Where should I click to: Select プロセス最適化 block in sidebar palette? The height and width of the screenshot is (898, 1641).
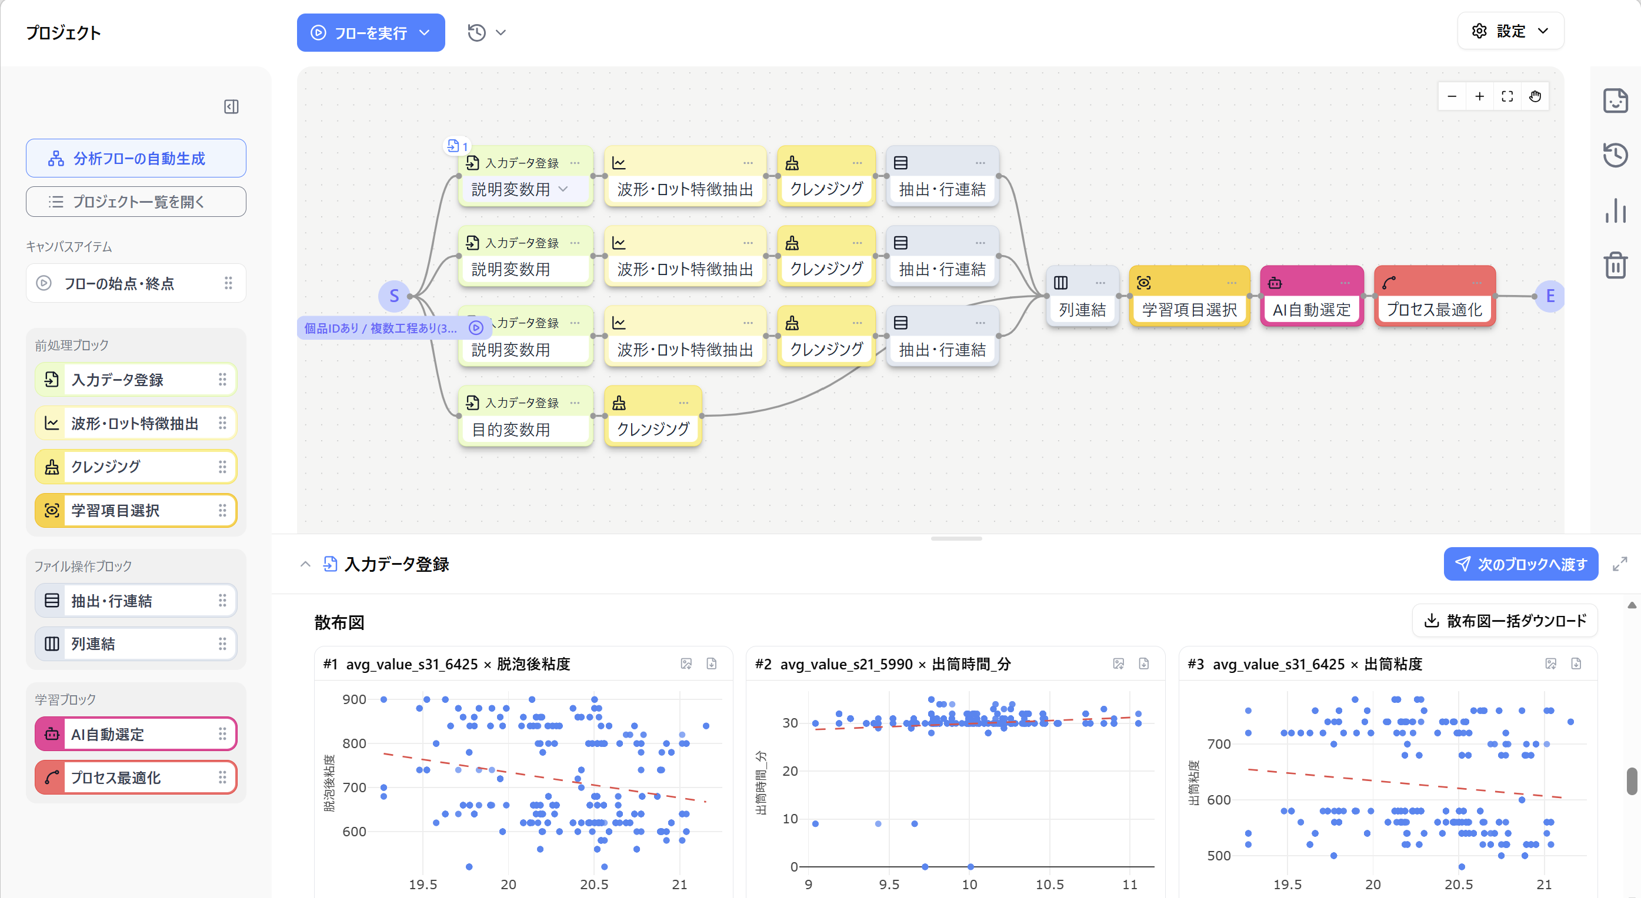tap(136, 777)
